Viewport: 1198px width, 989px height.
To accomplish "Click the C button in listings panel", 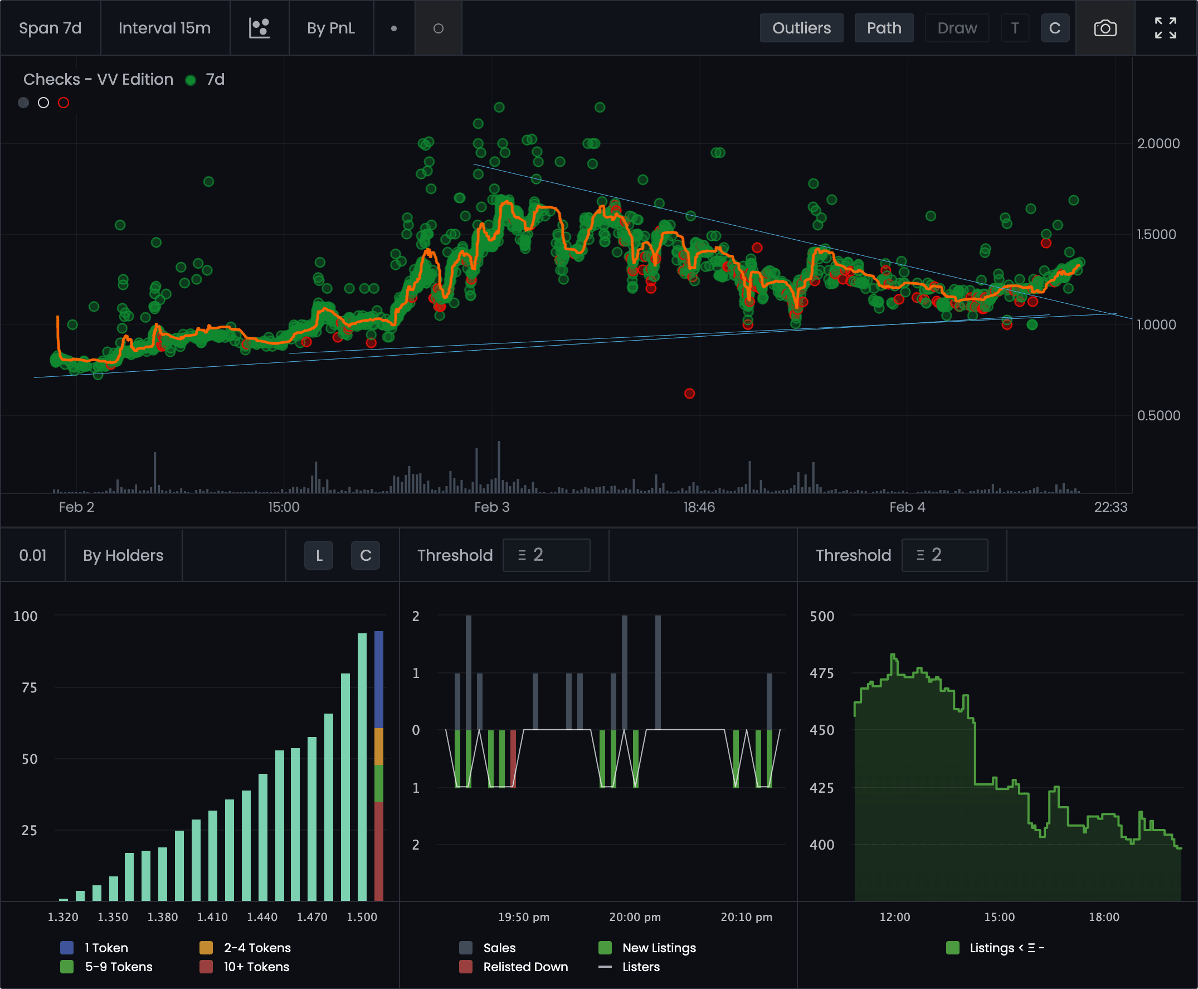I will click(366, 555).
